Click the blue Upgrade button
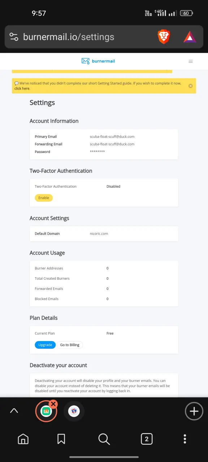Screen dimensions: 208x462 coord(45,345)
